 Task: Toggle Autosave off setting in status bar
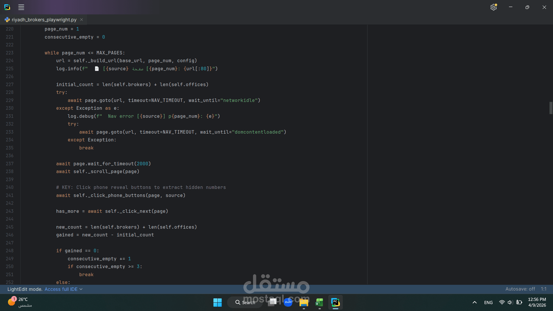click(520, 289)
